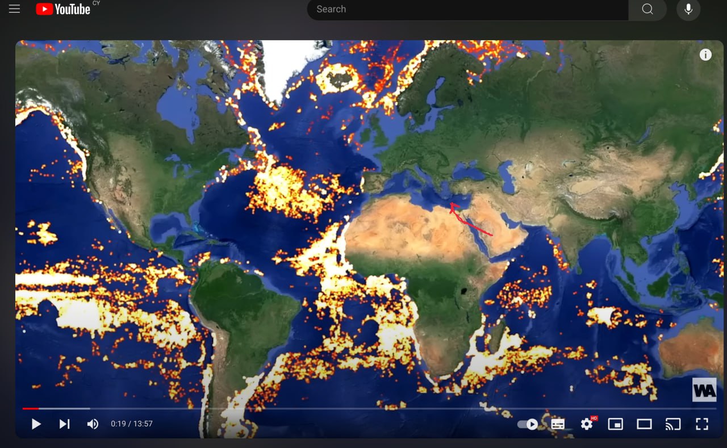
Task: Toggle theater mode view
Action: coord(644,424)
